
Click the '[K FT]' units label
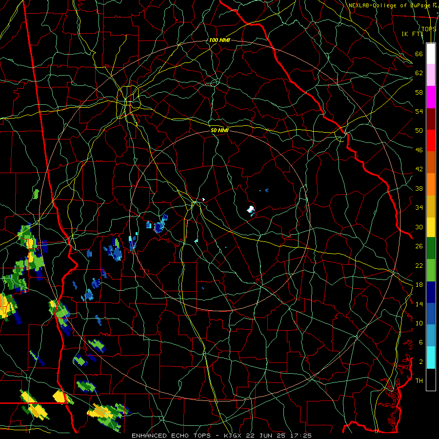point(412,34)
